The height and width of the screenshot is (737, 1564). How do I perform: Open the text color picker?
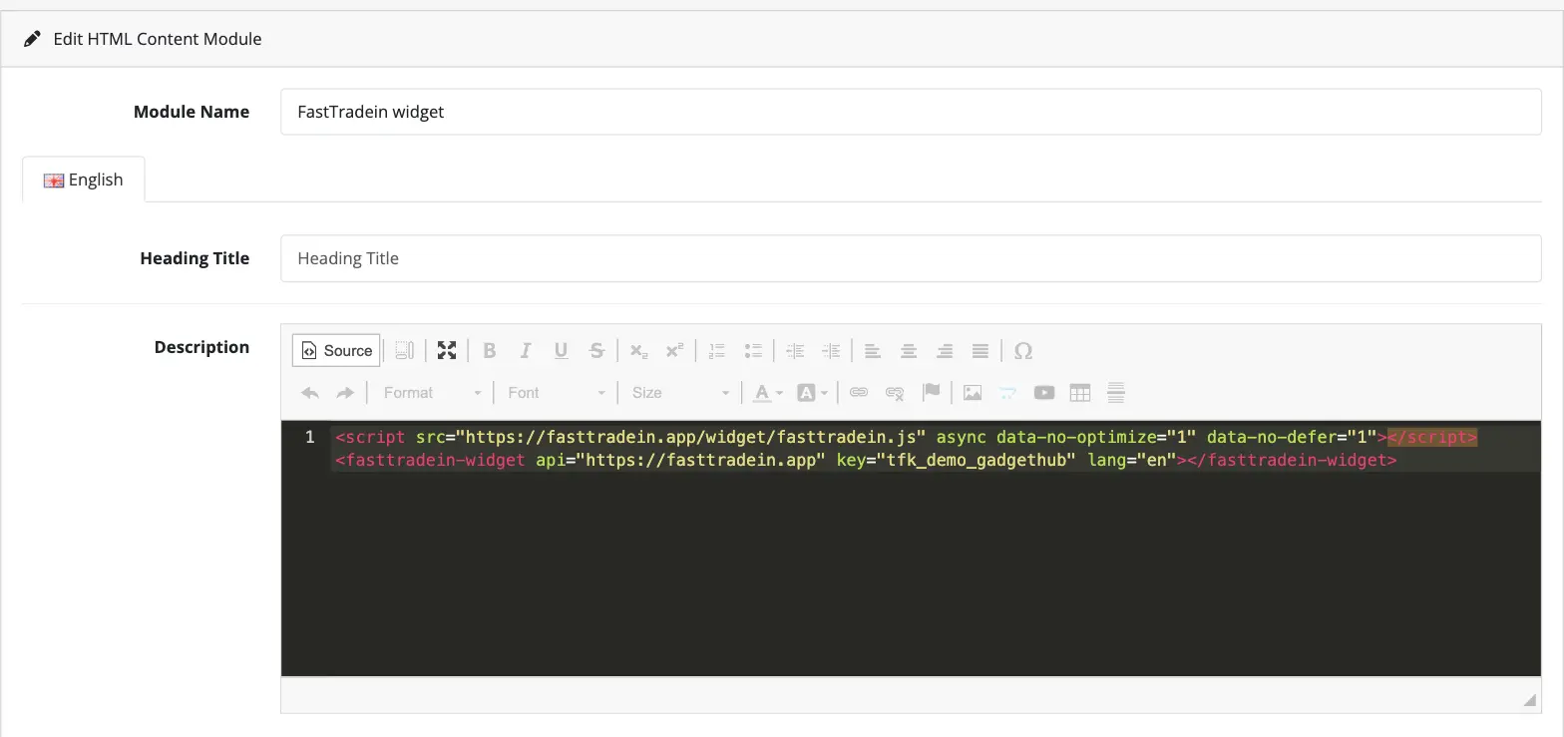[768, 392]
